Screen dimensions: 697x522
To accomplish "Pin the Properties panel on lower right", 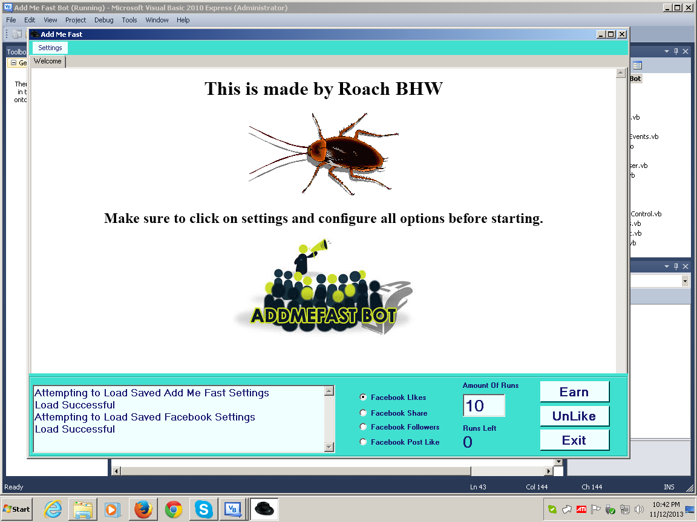I will tap(676, 266).
